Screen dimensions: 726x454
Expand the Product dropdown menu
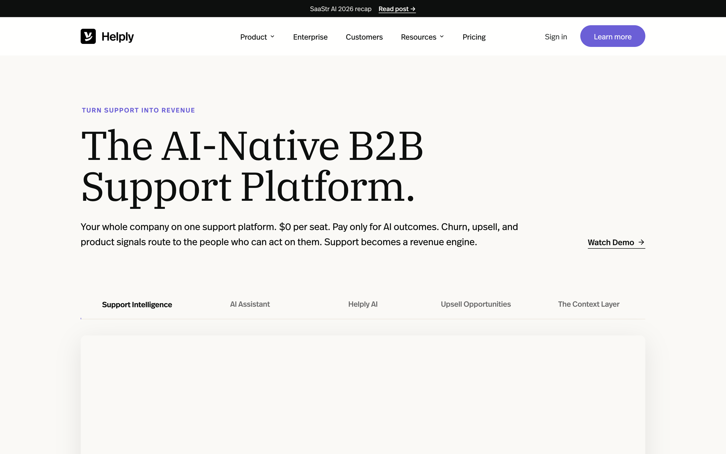[x=257, y=37]
